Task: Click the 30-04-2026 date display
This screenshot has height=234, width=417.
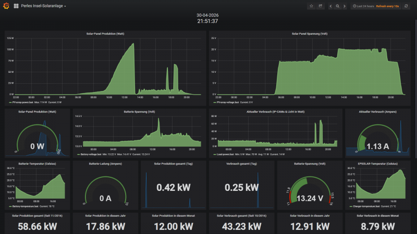Action: pos(207,15)
